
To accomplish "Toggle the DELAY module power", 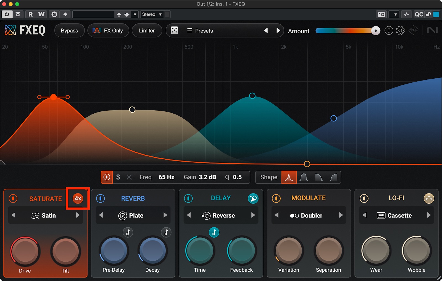I will [x=188, y=198].
